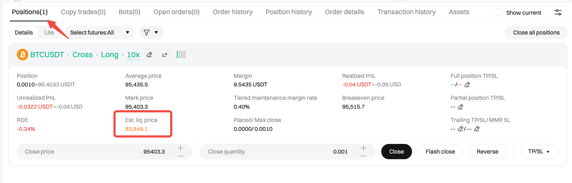Open the TP/SL dropdown button
The image size is (572, 183).
click(x=539, y=152)
